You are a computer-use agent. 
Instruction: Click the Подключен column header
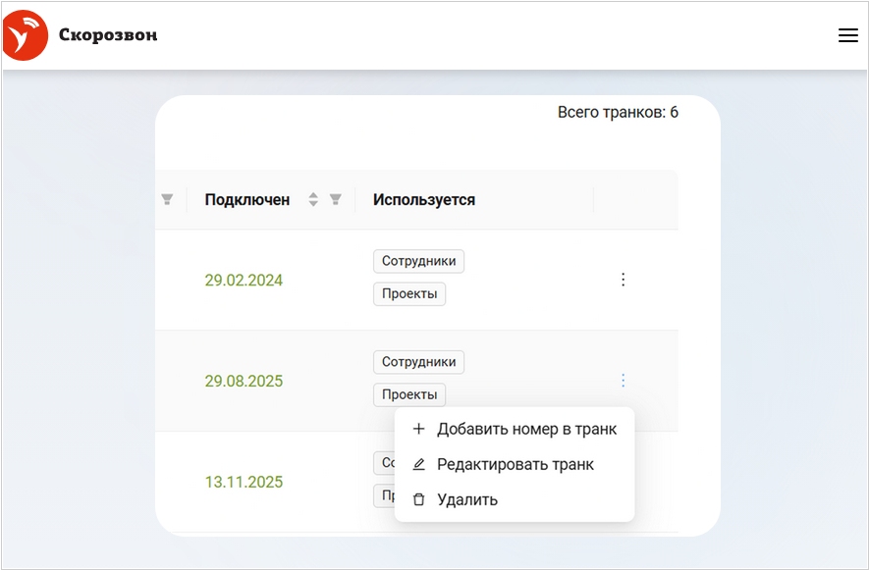[x=247, y=199]
